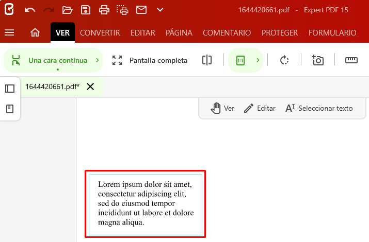Activate Seleccionar texto mode
This screenshot has width=369, height=242.
tap(319, 108)
